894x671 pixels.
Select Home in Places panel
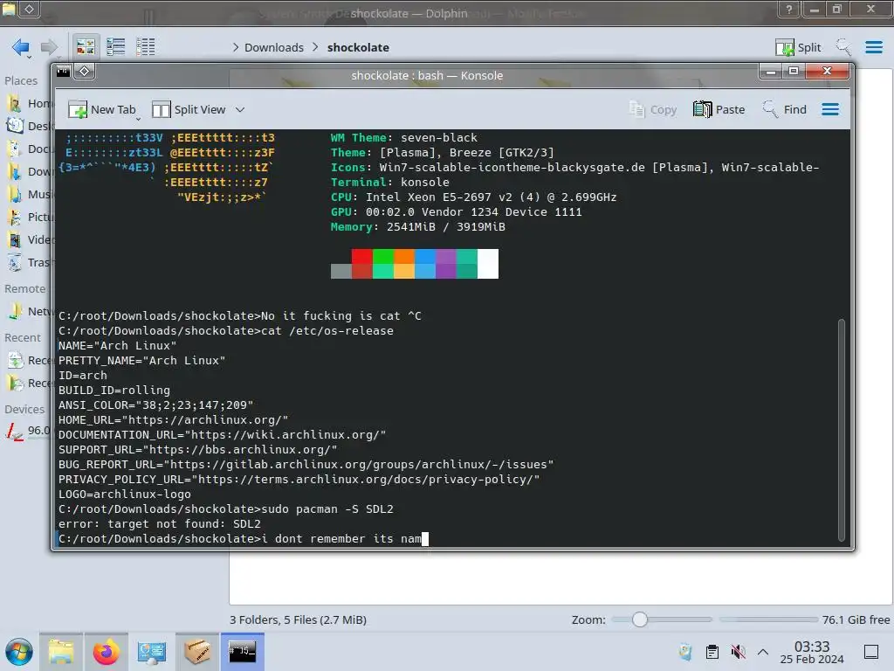click(x=29, y=103)
